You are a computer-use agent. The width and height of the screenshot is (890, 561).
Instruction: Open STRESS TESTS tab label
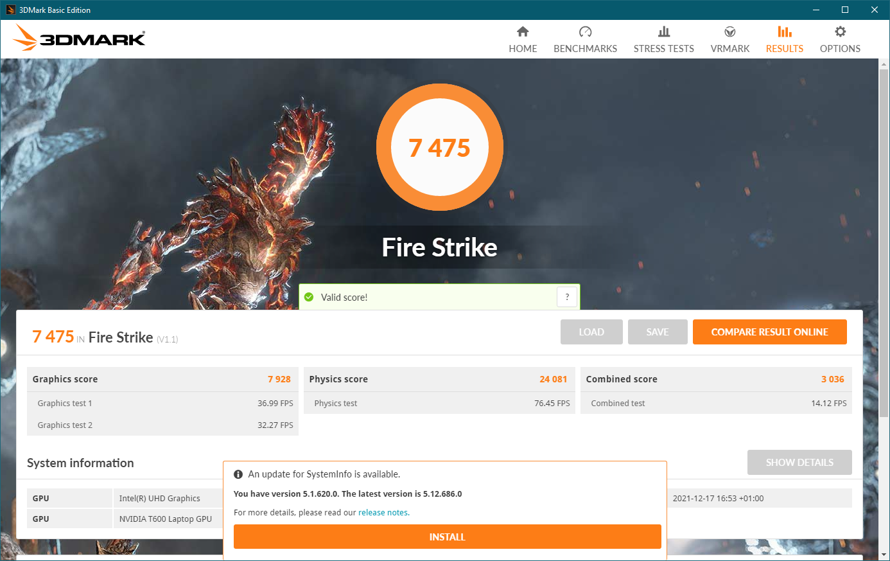664,49
